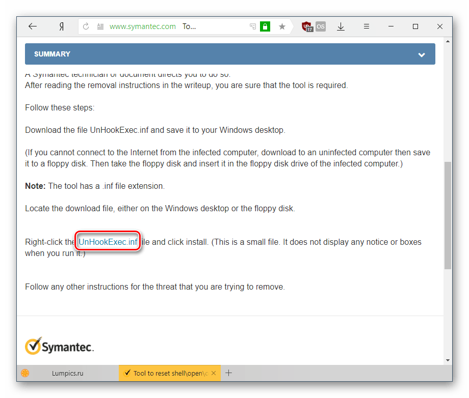Open the translate page icon
The width and height of the screenshot is (469, 398).
252,26
